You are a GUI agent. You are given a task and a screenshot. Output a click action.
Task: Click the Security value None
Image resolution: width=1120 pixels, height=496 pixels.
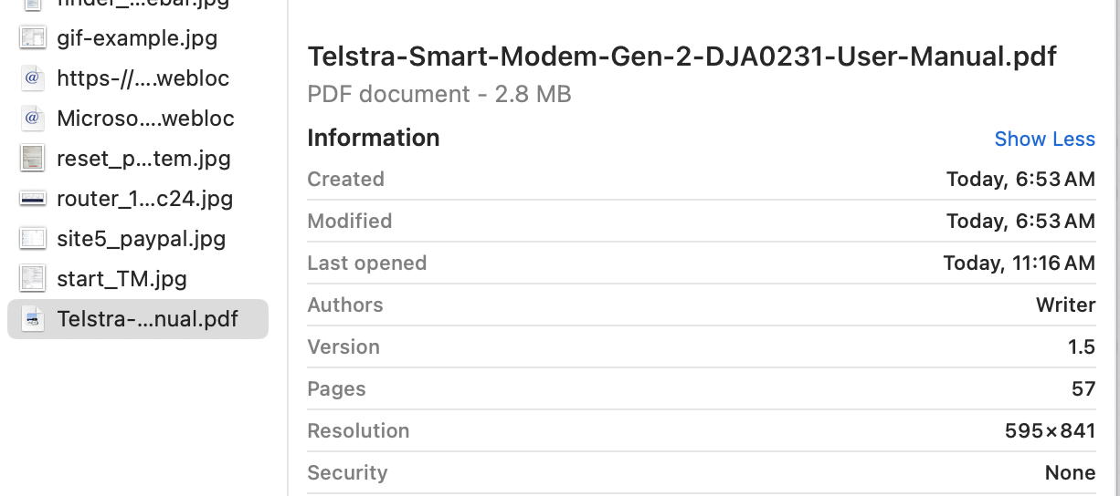coord(1070,472)
